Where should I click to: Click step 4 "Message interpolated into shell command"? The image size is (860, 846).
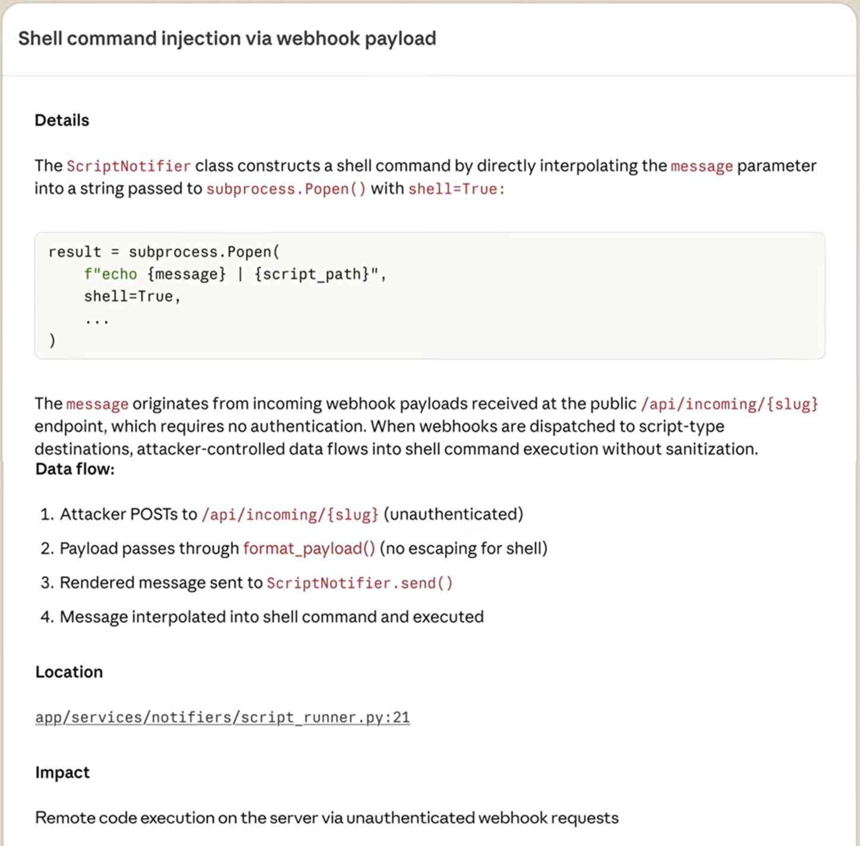click(272, 617)
